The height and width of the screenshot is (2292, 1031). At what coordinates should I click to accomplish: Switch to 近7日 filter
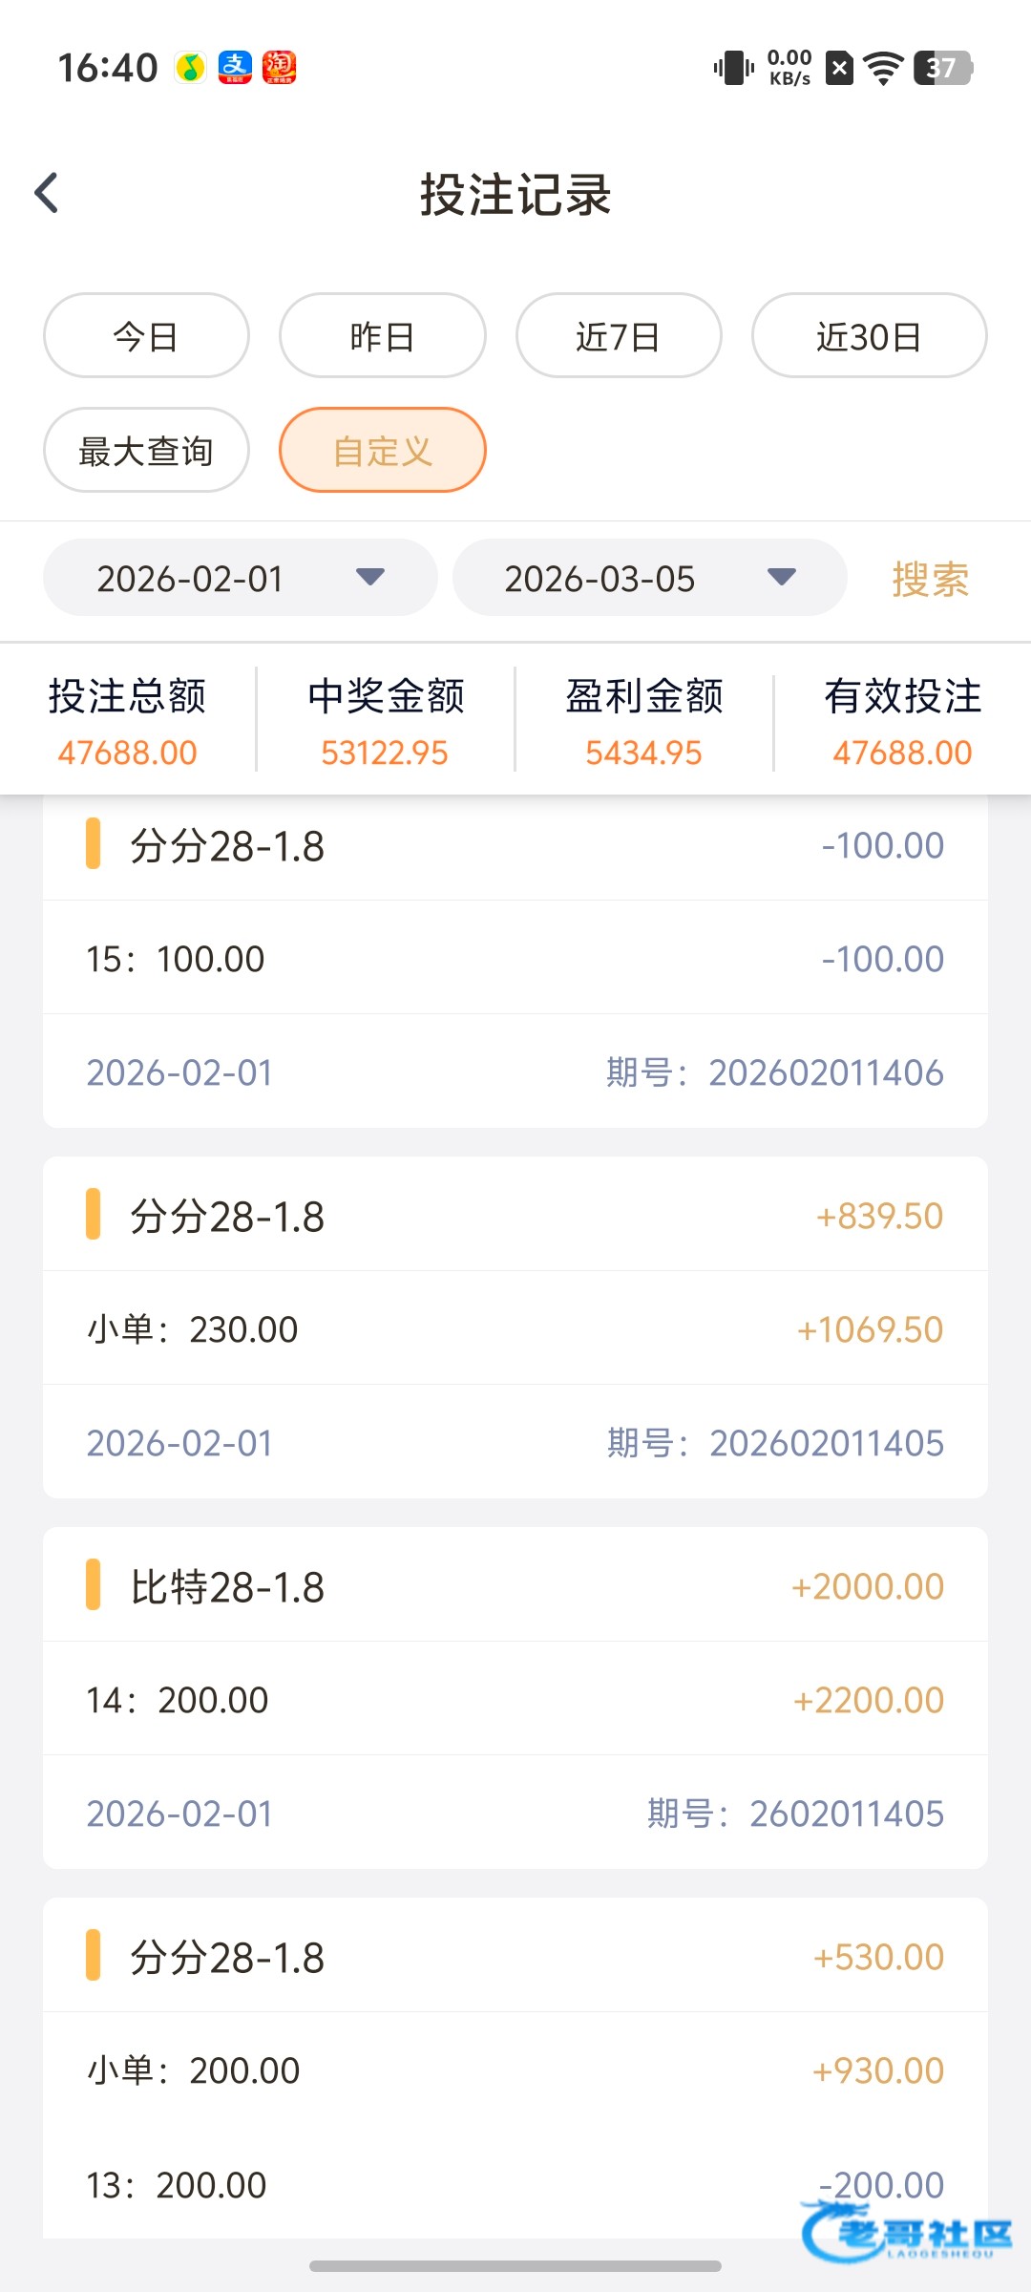coord(619,336)
